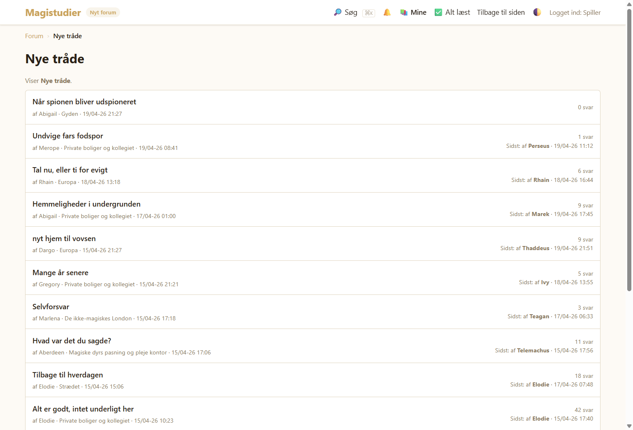View the thread nyt hjem til vovsen
633x430 pixels.
click(64, 239)
